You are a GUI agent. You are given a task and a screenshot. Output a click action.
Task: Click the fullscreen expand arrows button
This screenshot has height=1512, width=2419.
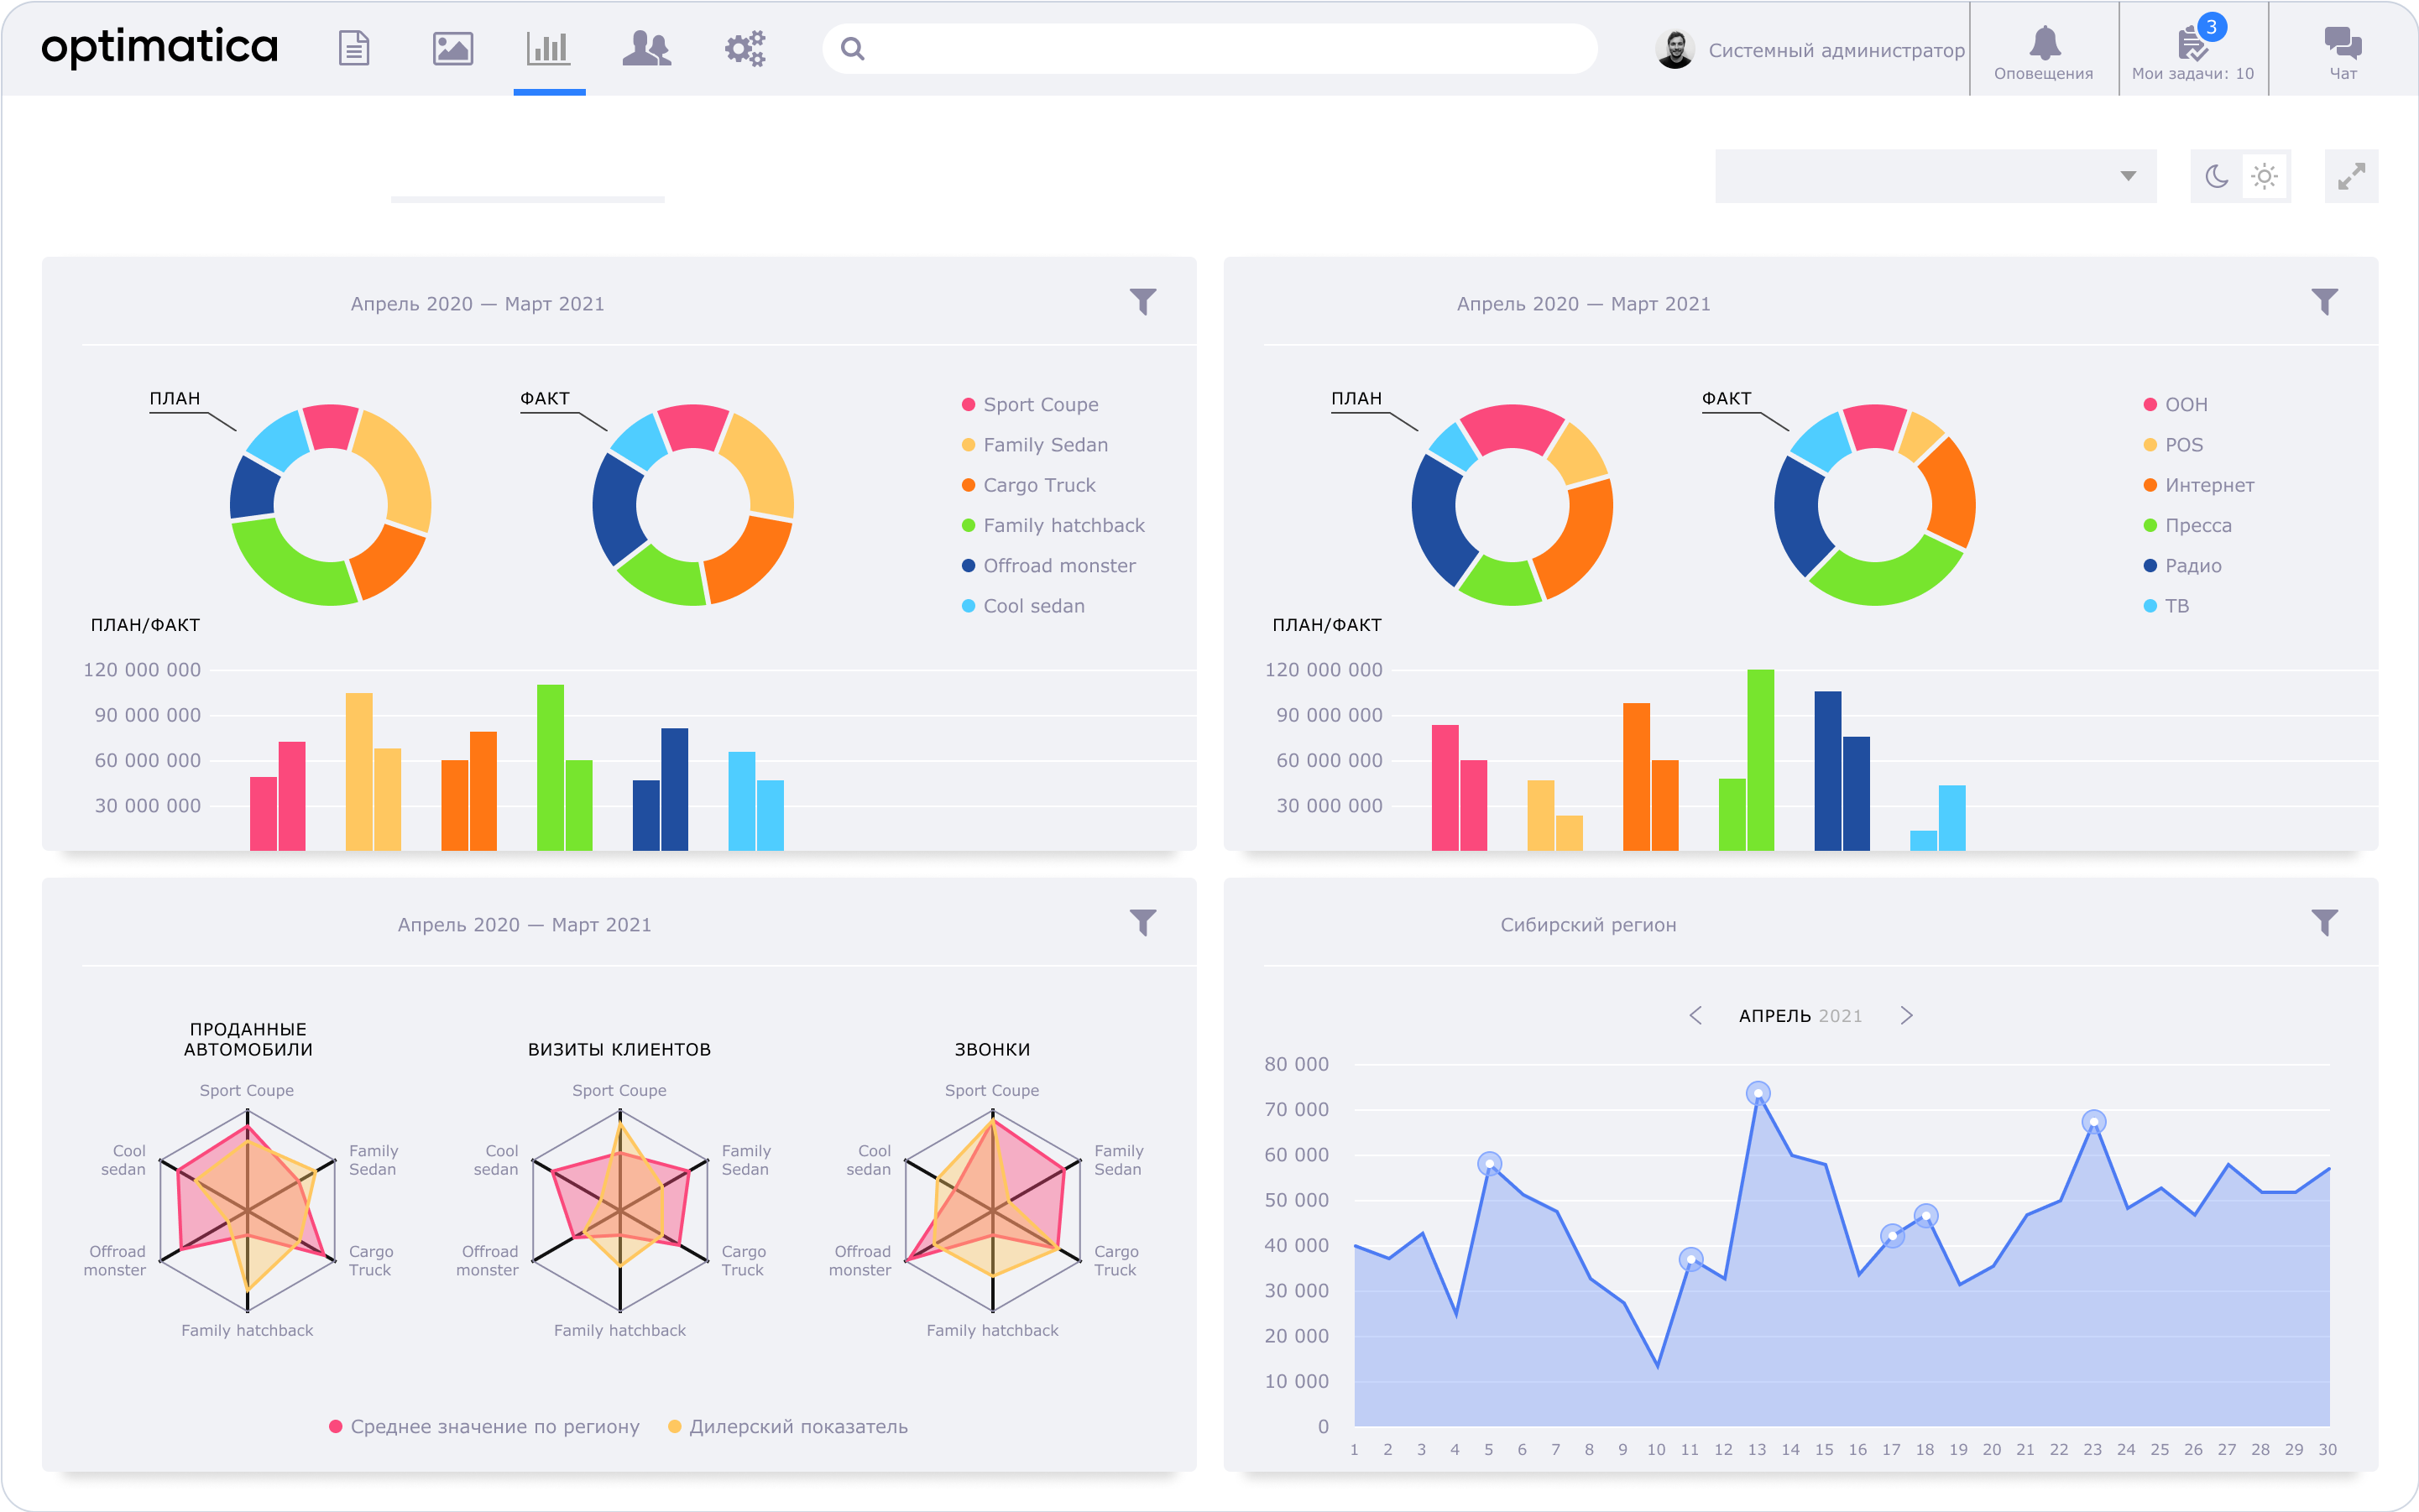coord(2351,177)
